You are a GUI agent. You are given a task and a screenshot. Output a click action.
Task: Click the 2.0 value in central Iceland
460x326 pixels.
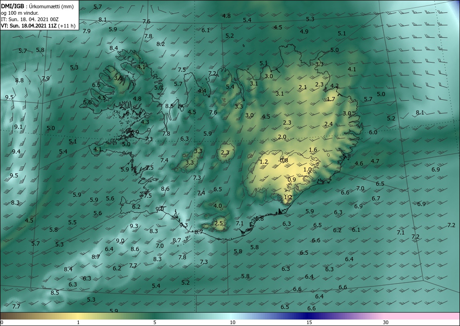coord(282,137)
